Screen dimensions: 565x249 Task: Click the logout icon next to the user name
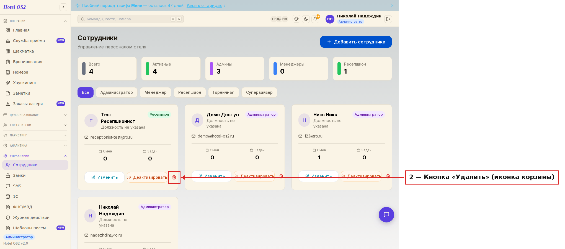pos(388,19)
